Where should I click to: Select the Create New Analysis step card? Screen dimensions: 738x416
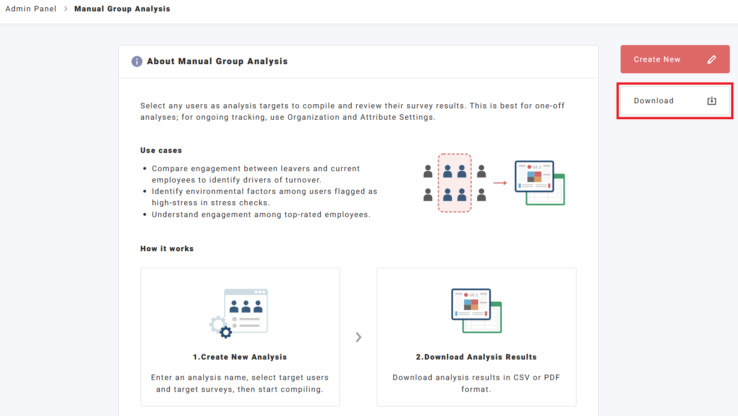(x=240, y=337)
